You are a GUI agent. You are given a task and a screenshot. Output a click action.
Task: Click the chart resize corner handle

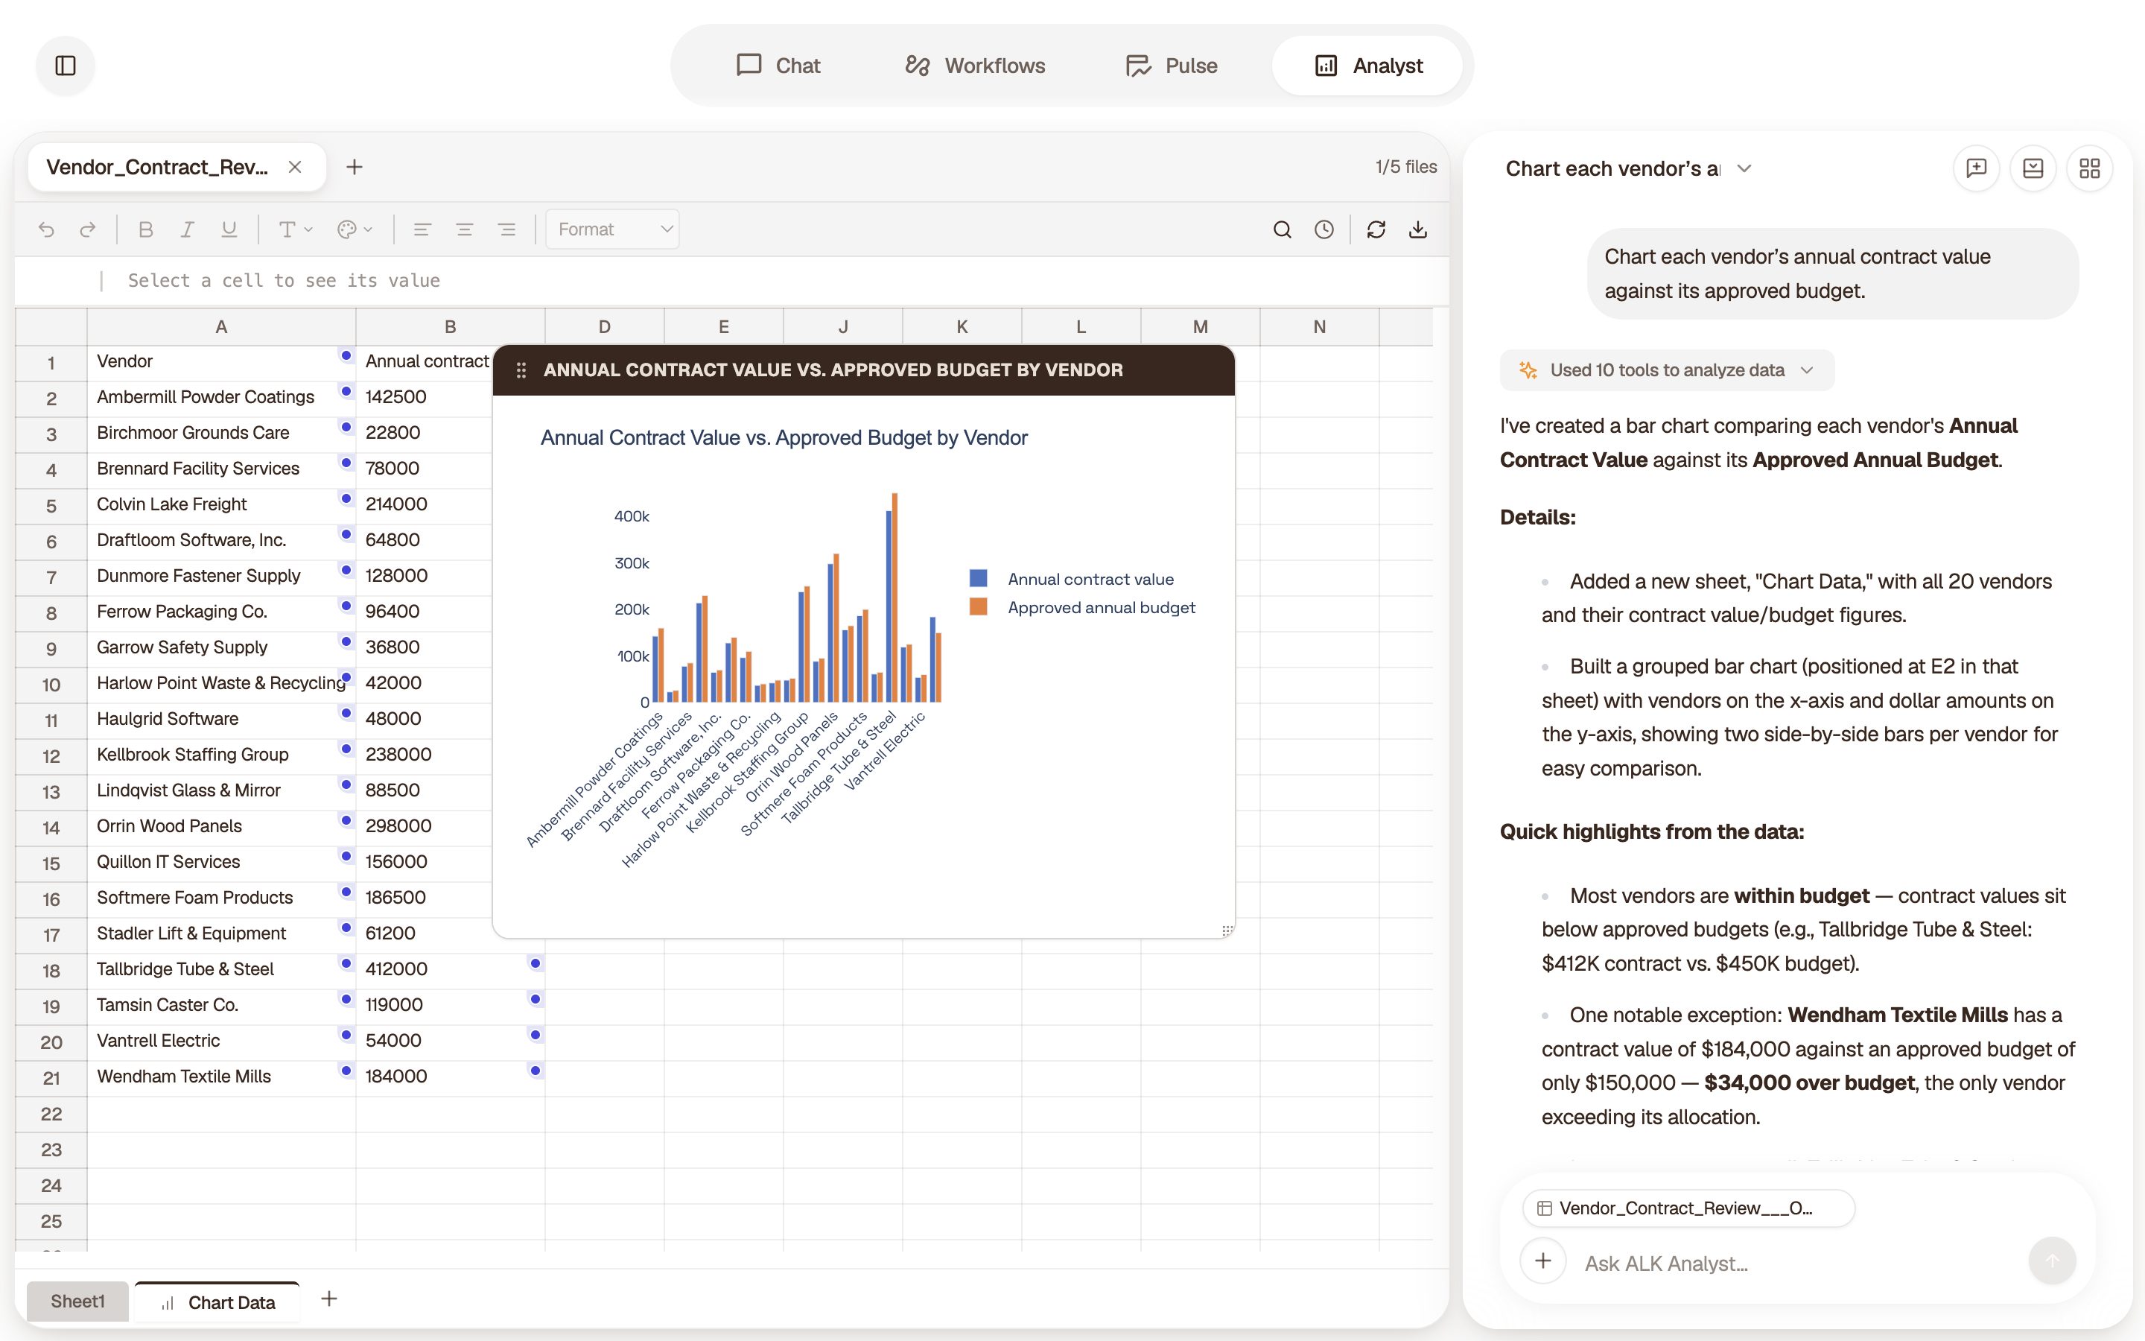coord(1227,931)
